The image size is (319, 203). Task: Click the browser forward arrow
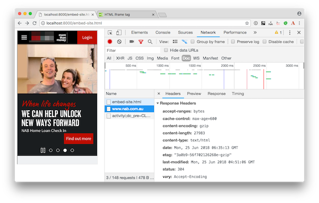[x=27, y=23]
